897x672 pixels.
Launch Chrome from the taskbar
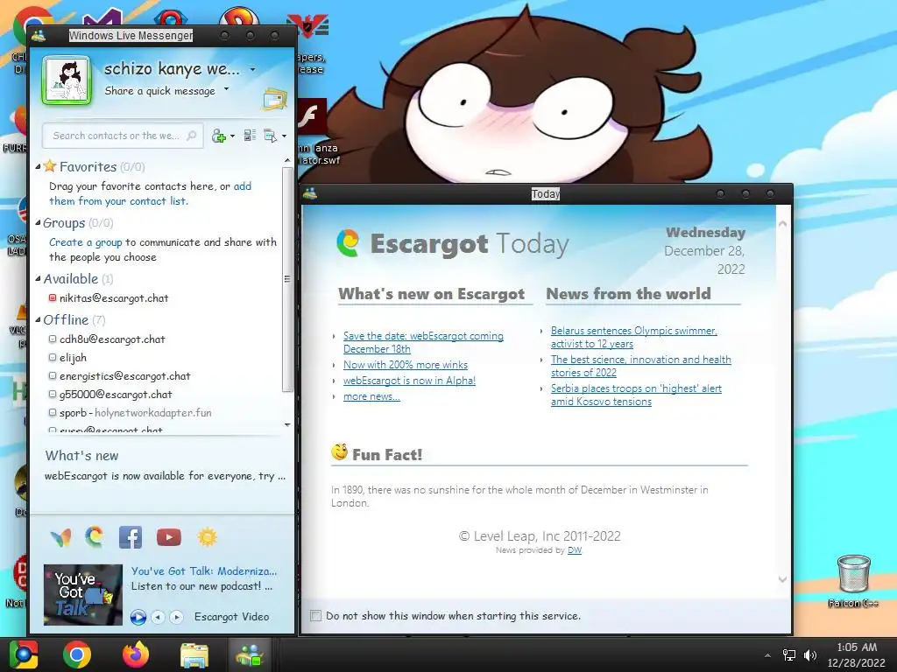(77, 654)
